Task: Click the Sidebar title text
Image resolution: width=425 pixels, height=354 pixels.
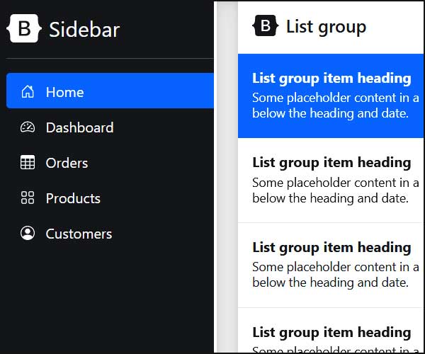Action: [84, 29]
